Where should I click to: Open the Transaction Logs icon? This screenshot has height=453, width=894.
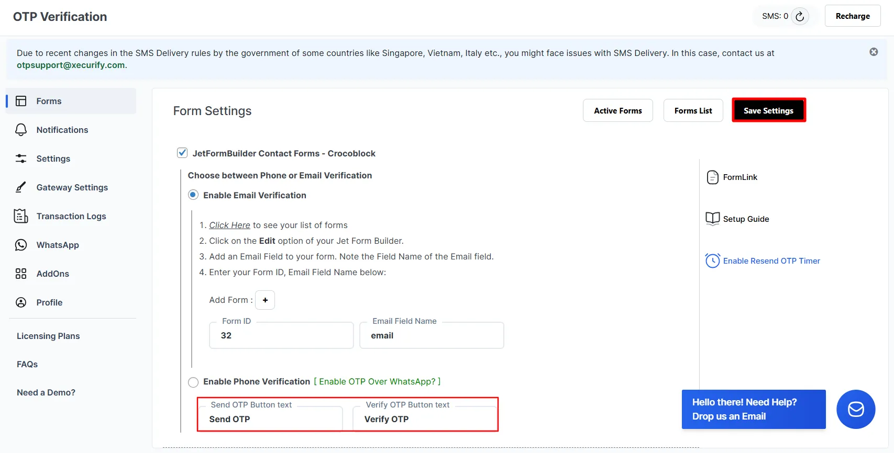tap(21, 216)
